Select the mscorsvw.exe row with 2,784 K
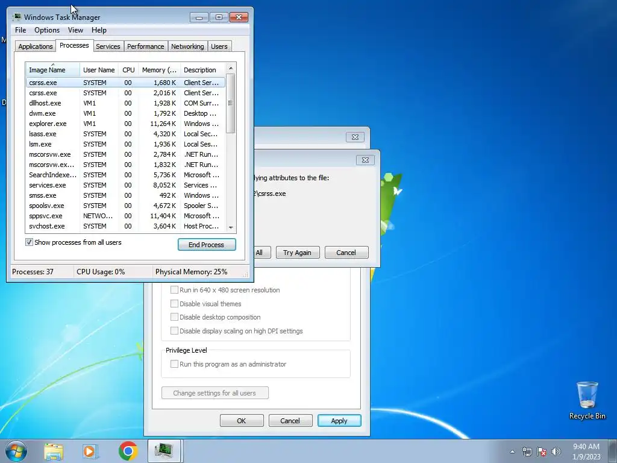This screenshot has height=463, width=617. (125, 154)
